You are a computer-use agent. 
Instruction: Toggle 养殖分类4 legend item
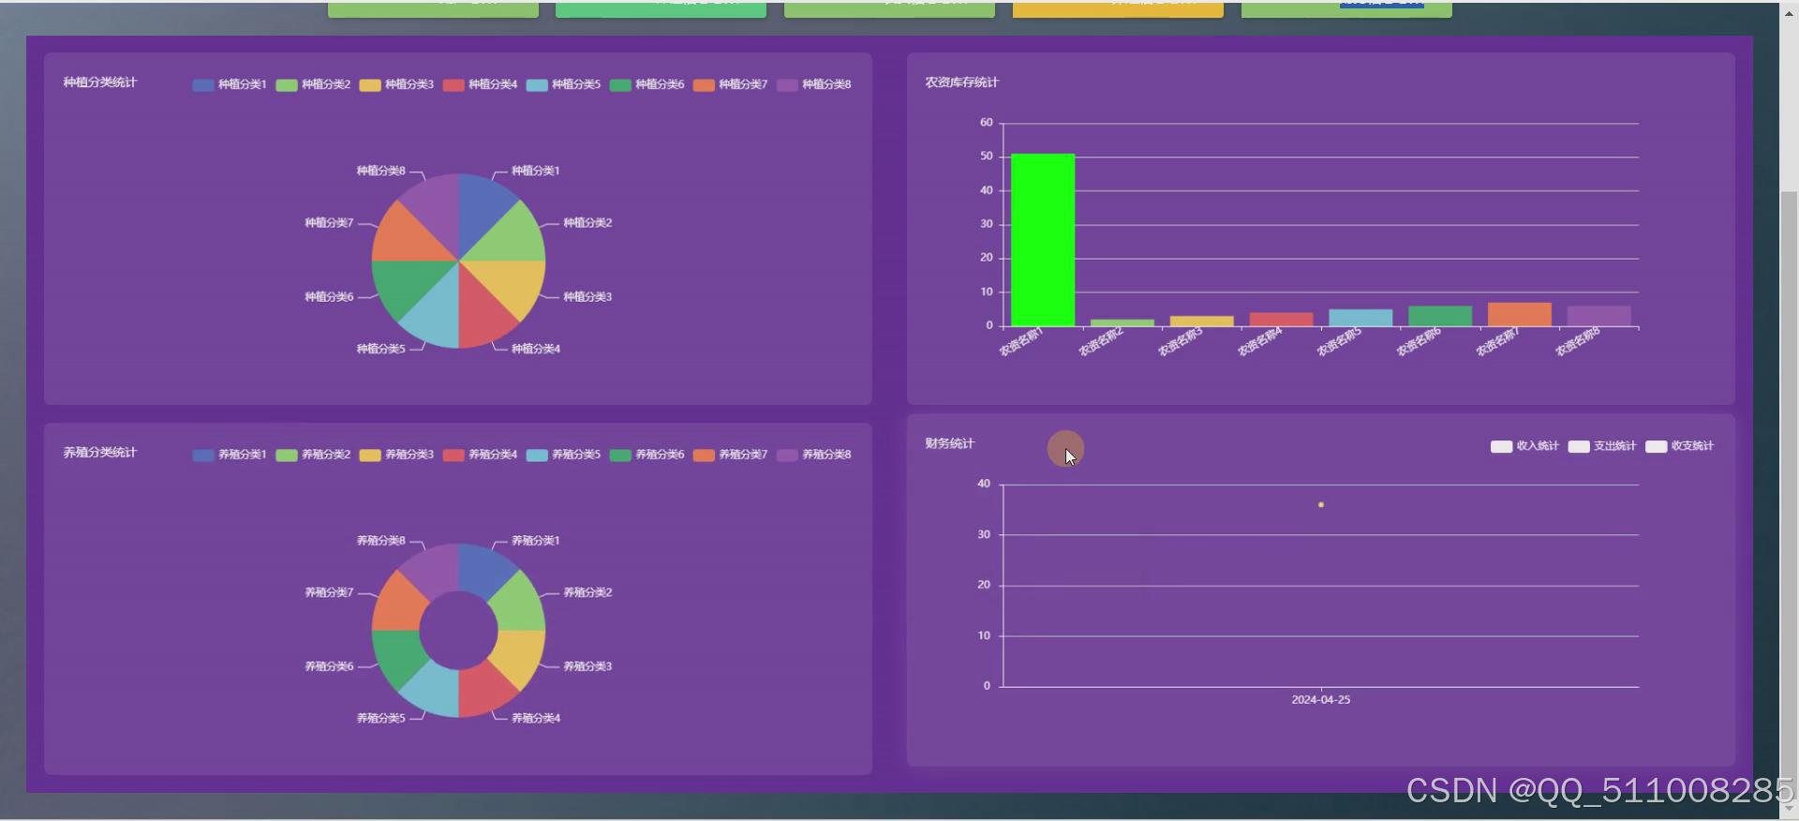point(480,455)
